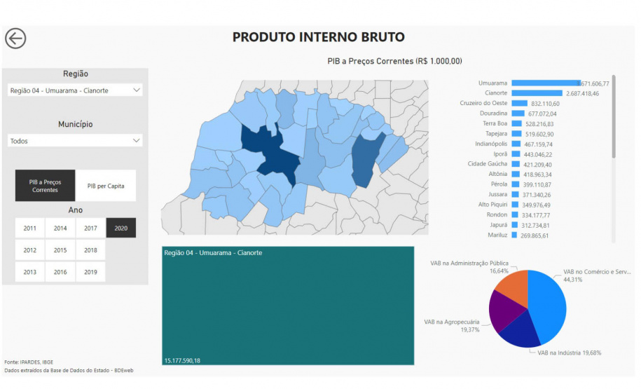Select the purple Agropecuária pie slice
The width and height of the screenshot is (641, 389).
click(x=504, y=312)
